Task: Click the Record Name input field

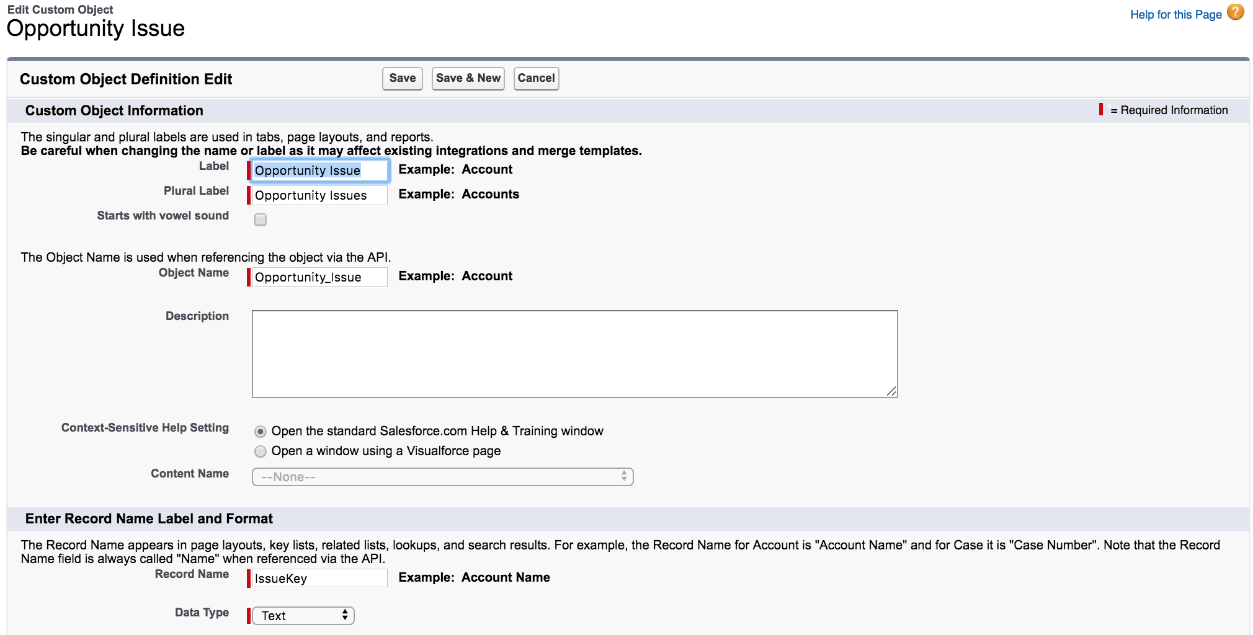Action: coord(319,579)
